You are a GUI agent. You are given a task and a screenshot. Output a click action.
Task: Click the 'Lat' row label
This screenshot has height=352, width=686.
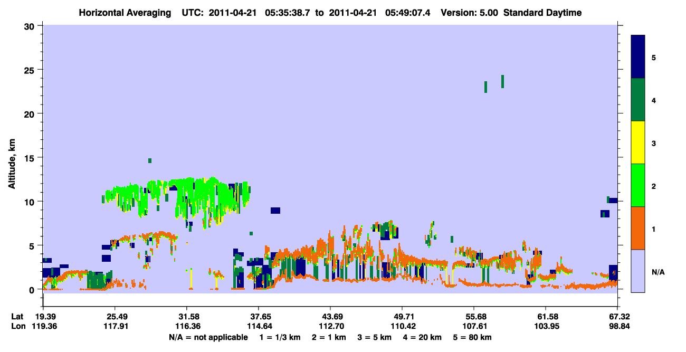pyautogui.click(x=17, y=317)
